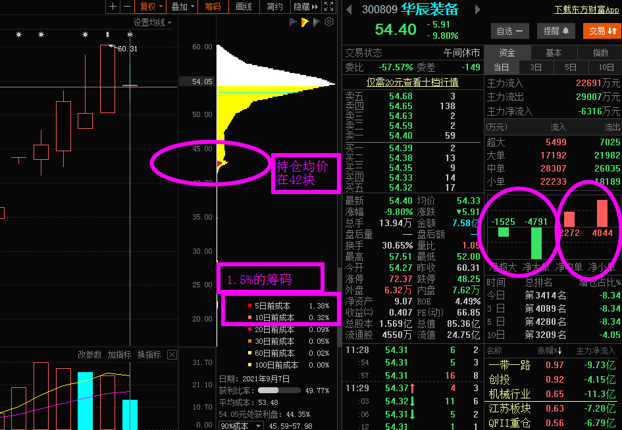This screenshot has height=430, width=622.
Task: Set price alert with 提醒 button
Action: click(x=556, y=31)
